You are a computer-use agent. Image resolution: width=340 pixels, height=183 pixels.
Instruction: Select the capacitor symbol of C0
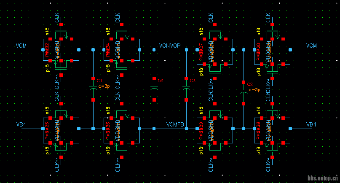click(154, 88)
